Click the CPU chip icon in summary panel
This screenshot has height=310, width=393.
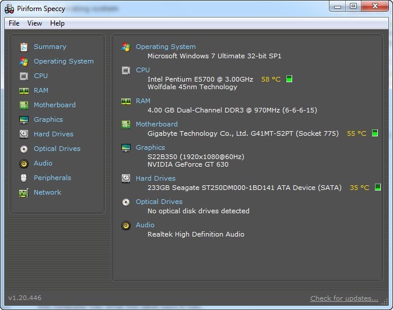(x=126, y=71)
